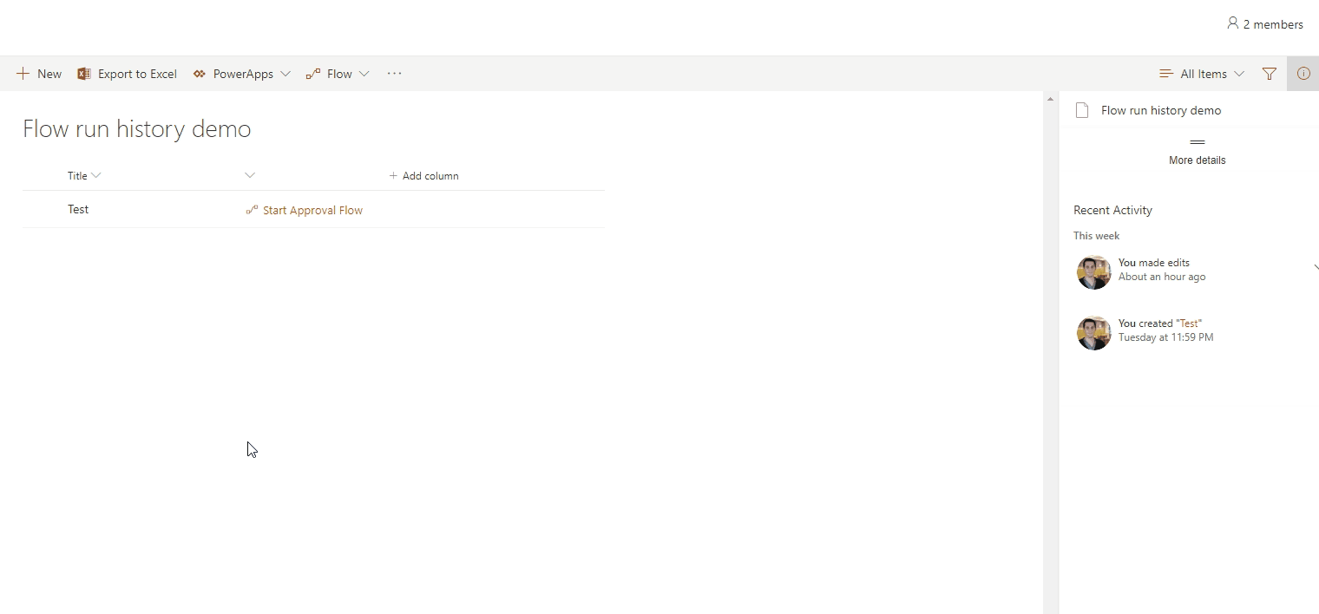
Task: Select the PowerApps icon in the toolbar
Action: tap(200, 74)
